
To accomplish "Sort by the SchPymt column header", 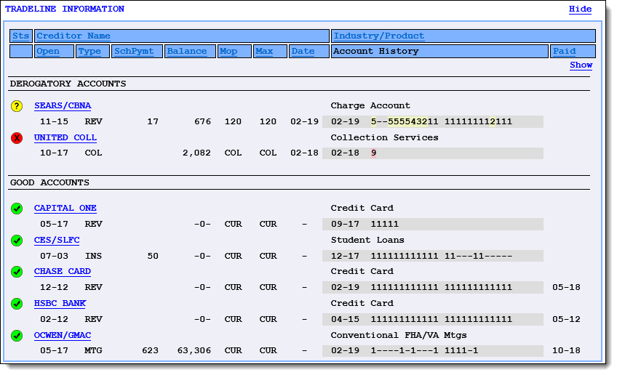I will pos(134,51).
